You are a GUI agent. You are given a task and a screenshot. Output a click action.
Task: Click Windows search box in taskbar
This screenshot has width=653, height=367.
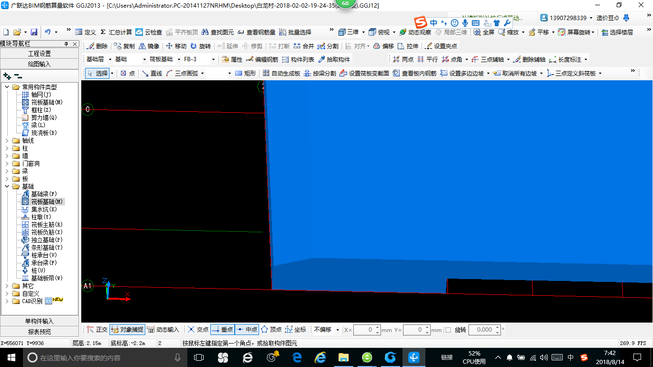(x=104, y=357)
